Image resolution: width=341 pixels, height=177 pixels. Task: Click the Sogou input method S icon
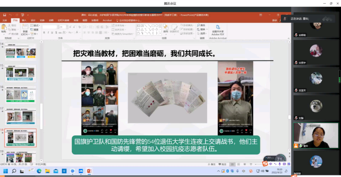[265, 164]
